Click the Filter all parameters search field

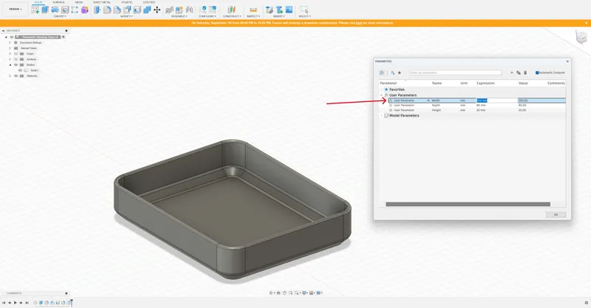pyautogui.click(x=457, y=72)
